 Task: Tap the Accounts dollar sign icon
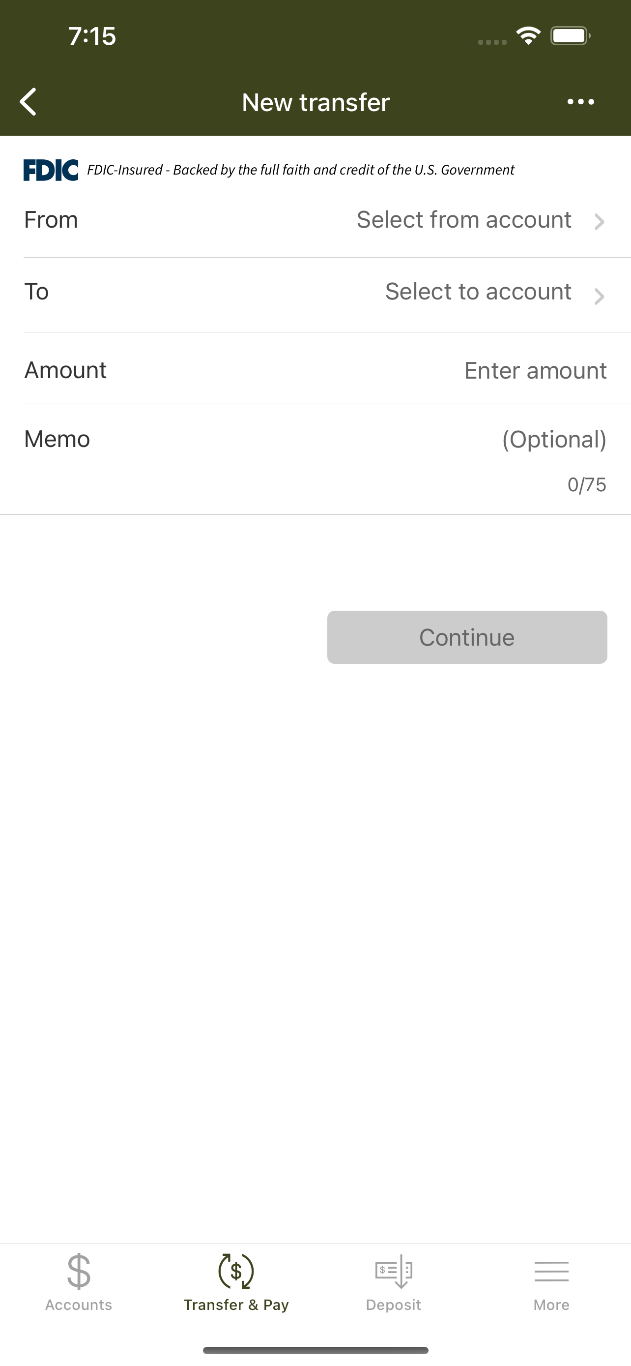point(79,1271)
